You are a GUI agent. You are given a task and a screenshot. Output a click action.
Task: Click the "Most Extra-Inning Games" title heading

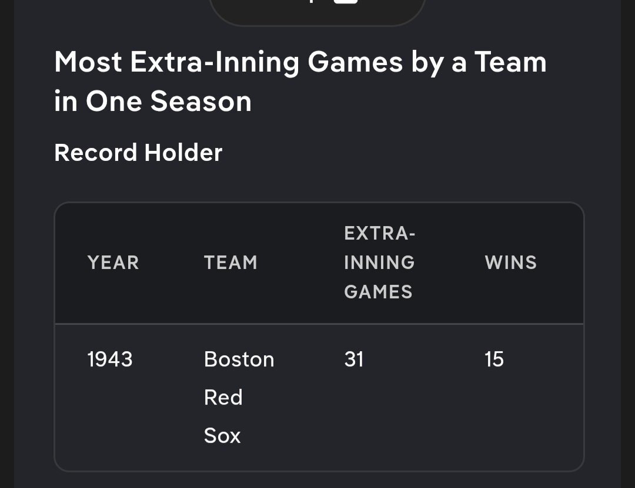coord(300,81)
